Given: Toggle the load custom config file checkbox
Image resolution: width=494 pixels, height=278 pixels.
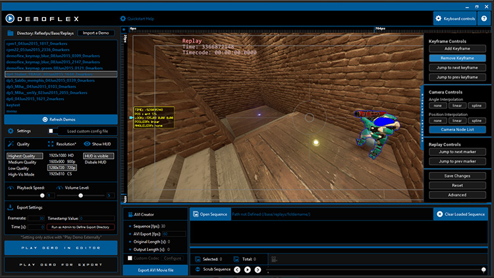Looking at the screenshot, I should tap(61, 130).
